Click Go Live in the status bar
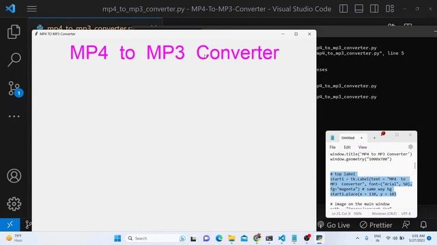Viewport: 437px width, 245px height. click(333, 225)
